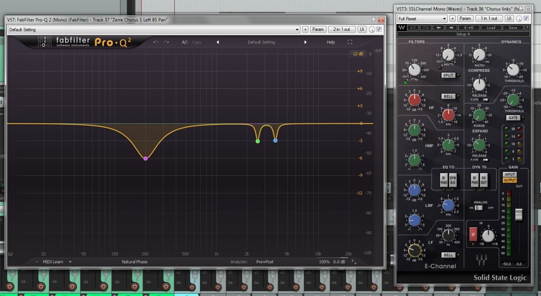Click the OUT gain fader handle
Image resolution: width=541 pixels, height=296 pixels.
pyautogui.click(x=519, y=215)
